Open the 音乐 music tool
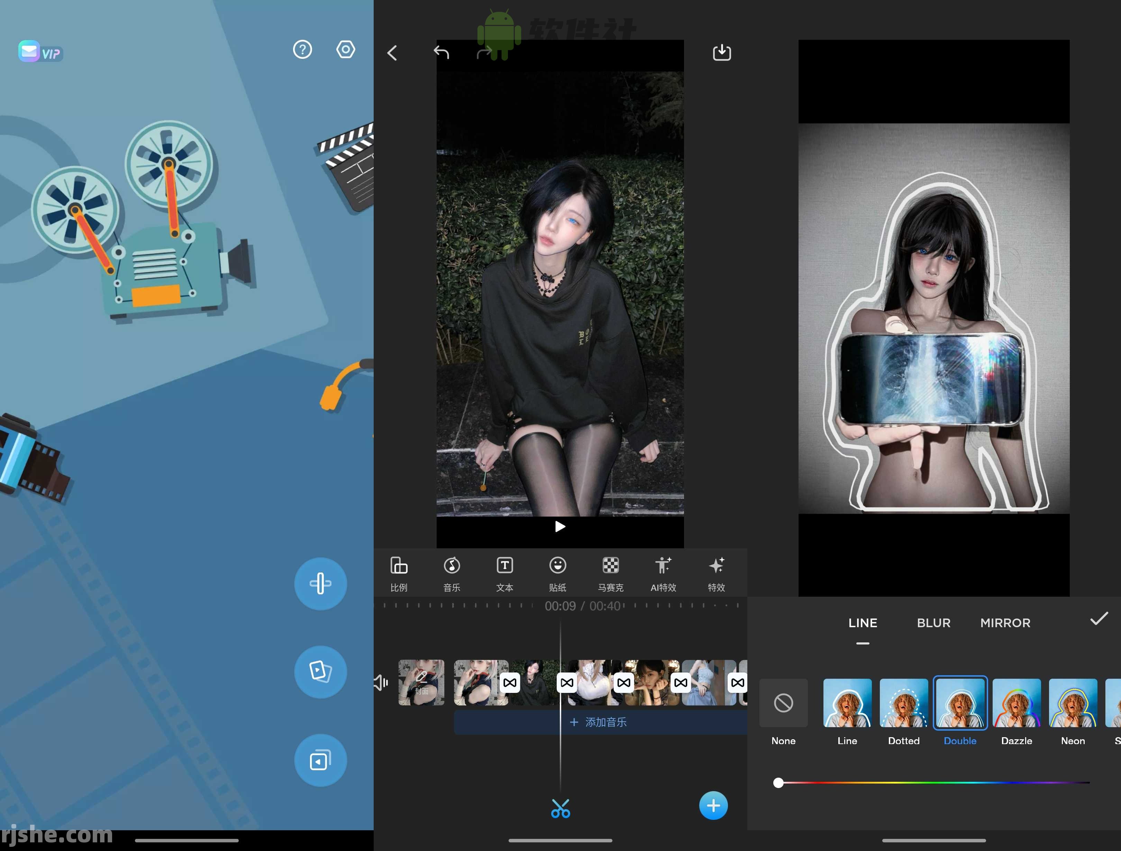The height and width of the screenshot is (851, 1121). pos(452,573)
